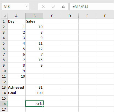The image size is (114, 112).
Task: Select the cell containing 100
Action: tap(35, 93)
